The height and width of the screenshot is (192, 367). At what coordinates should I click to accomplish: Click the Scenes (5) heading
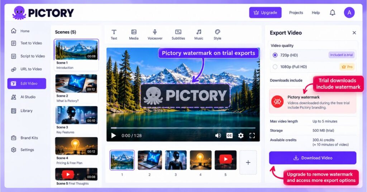coord(66,32)
